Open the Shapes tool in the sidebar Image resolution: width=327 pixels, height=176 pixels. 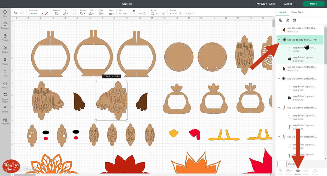[5, 49]
